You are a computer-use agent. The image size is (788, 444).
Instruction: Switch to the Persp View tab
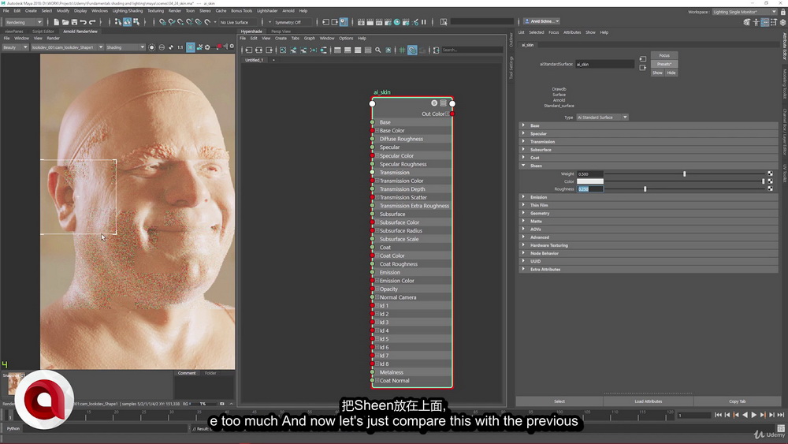pyautogui.click(x=281, y=32)
